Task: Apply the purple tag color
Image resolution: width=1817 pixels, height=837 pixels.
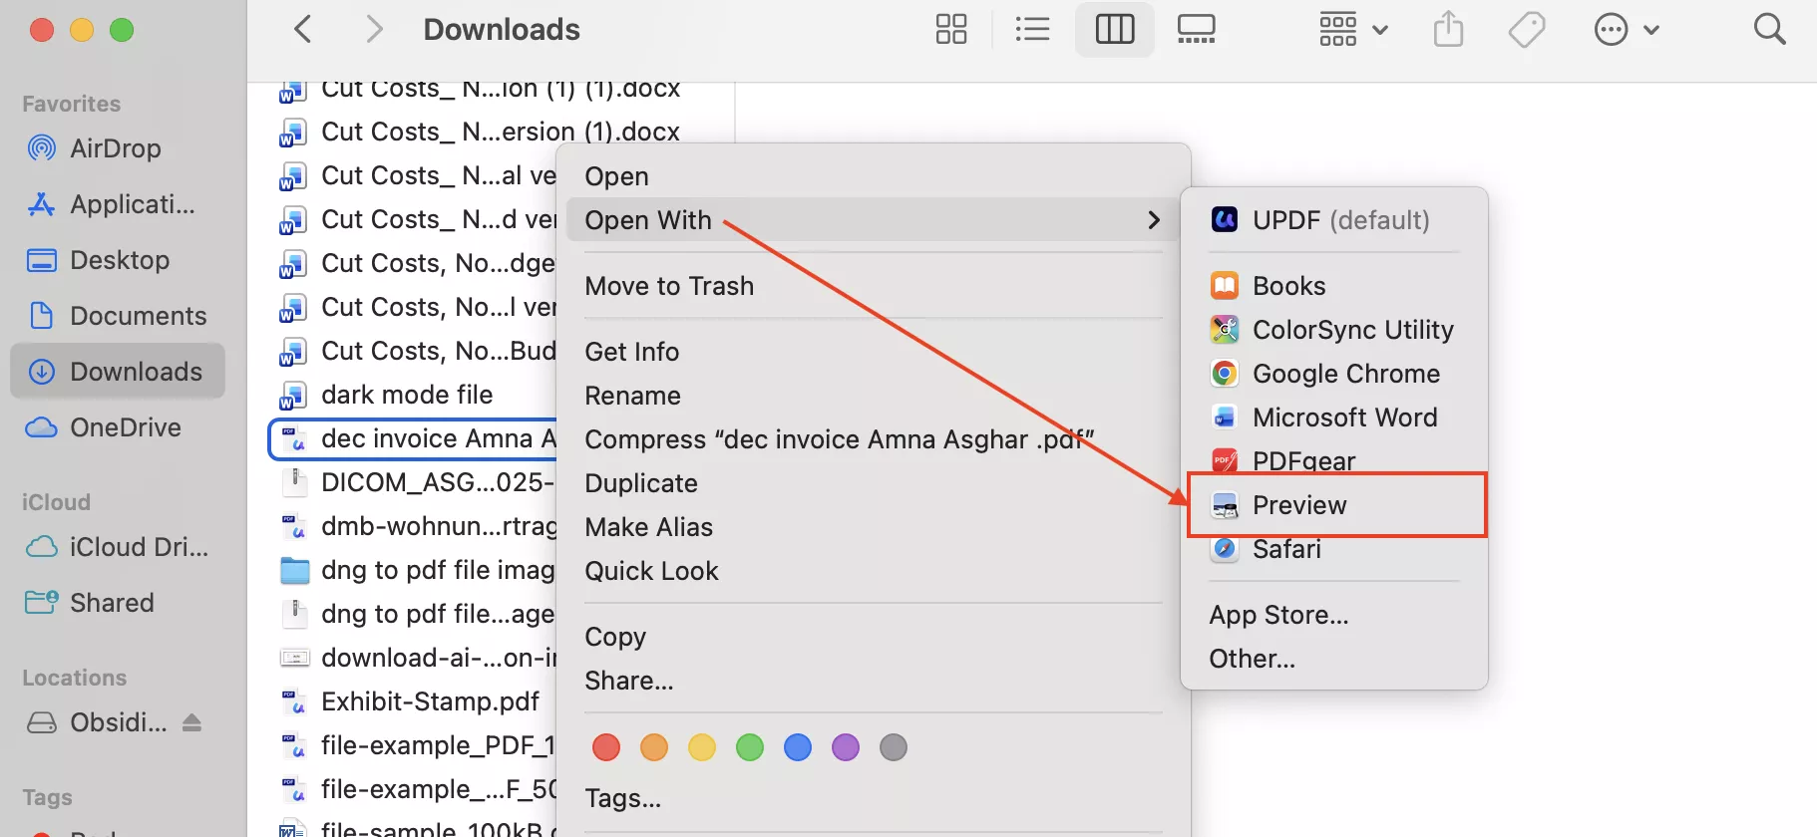Action: point(846,747)
